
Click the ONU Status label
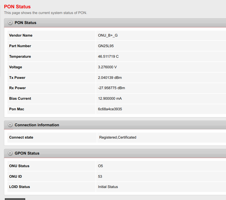coord(19,166)
